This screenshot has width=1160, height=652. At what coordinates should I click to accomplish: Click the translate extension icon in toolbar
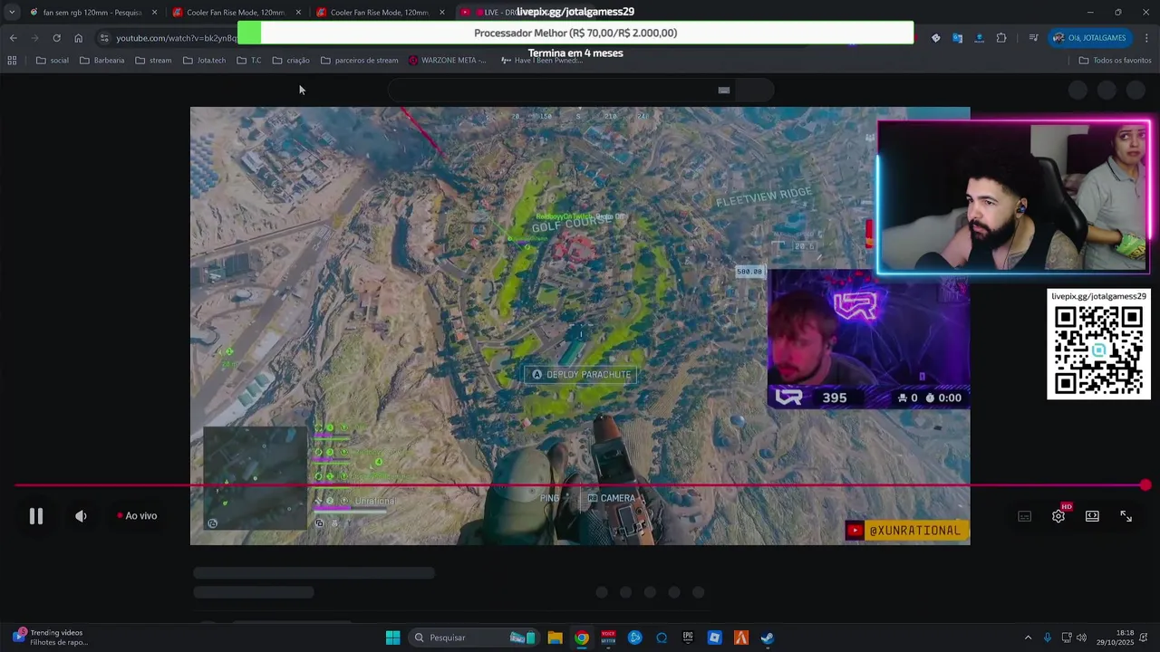pyautogui.click(x=957, y=38)
